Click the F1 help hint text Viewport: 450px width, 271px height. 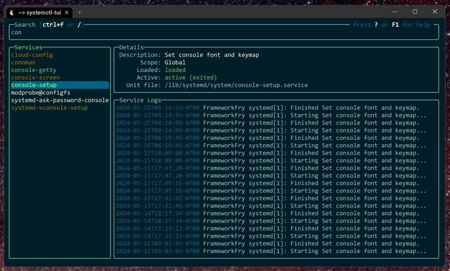click(x=395, y=25)
